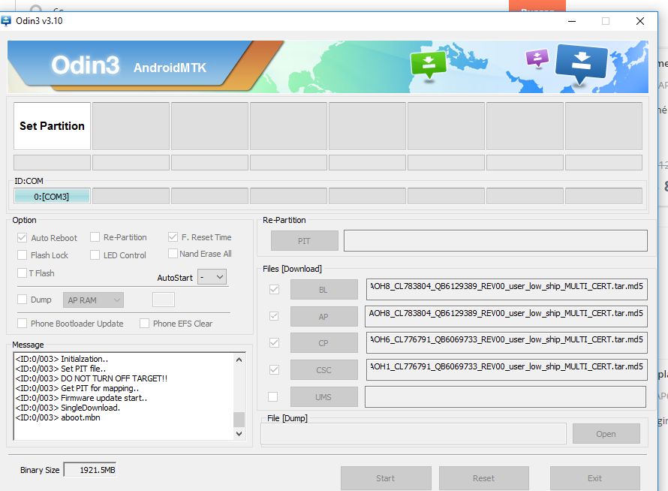The image size is (668, 491).
Task: Click the File Dump path field
Action: click(x=414, y=434)
